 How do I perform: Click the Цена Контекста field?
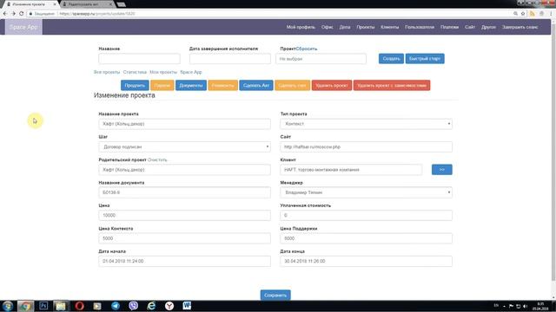click(x=184, y=238)
